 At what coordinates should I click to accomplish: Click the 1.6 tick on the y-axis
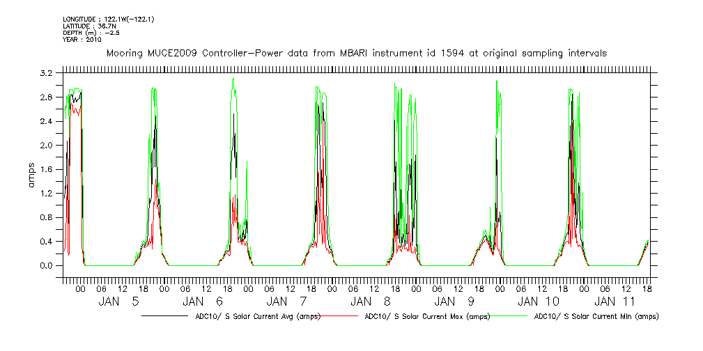(47, 169)
